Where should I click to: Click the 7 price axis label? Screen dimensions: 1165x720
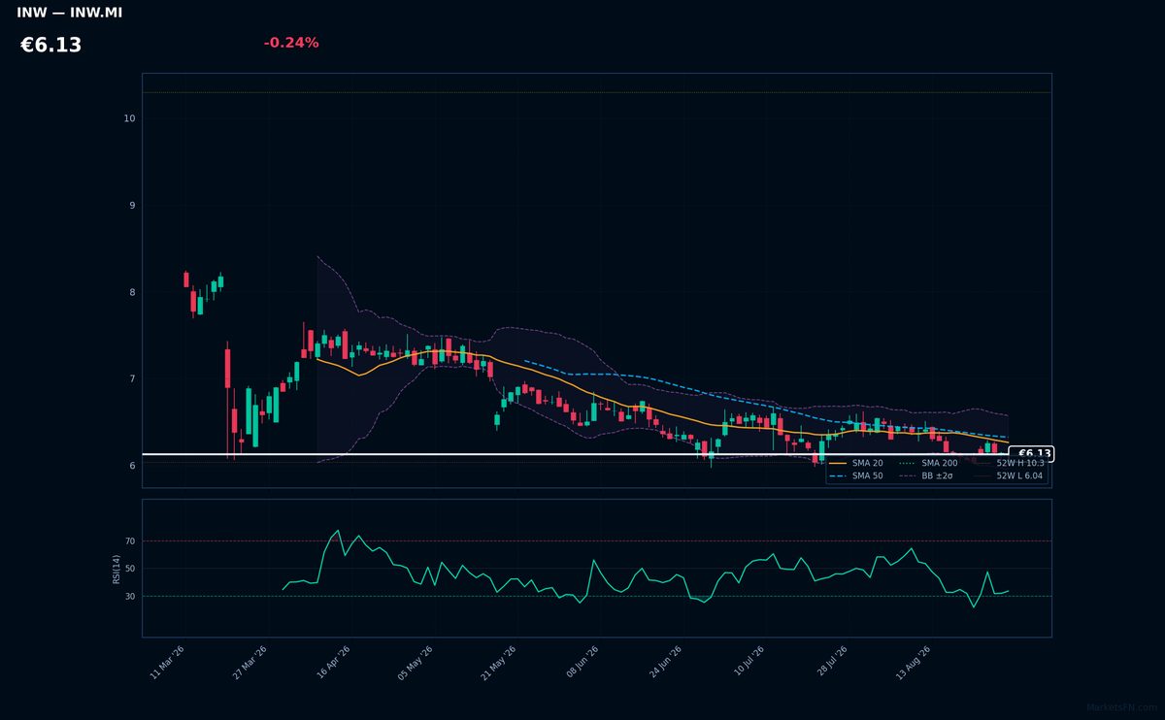click(x=132, y=378)
